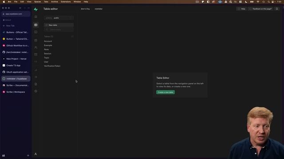The width and height of the screenshot is (284, 159).
Task: Click the Create a new table button
Action: coord(166,92)
